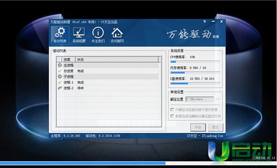
Task: Click the sleep icon beside 进程-2
Action: (60, 88)
